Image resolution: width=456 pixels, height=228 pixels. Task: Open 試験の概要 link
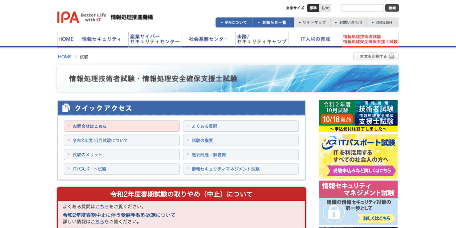241,140
